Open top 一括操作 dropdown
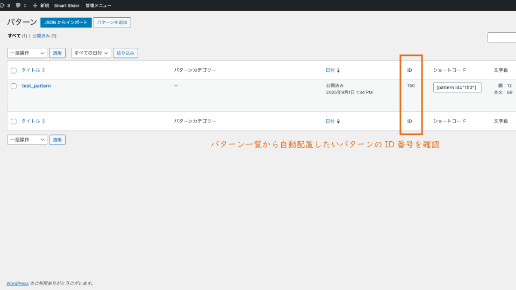516x290 pixels. [x=27, y=53]
